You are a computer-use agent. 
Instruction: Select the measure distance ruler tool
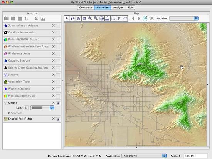tap(108, 18)
